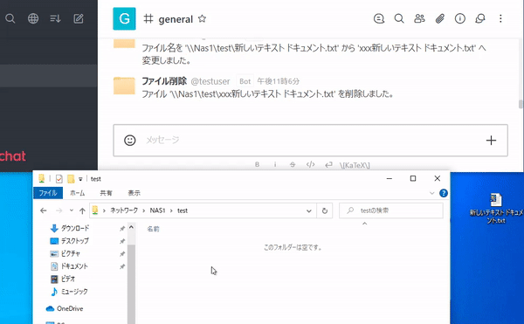Image resolution: width=524 pixels, height=324 pixels.
Task: Open recent locations dropdown arrow
Action: (72, 210)
